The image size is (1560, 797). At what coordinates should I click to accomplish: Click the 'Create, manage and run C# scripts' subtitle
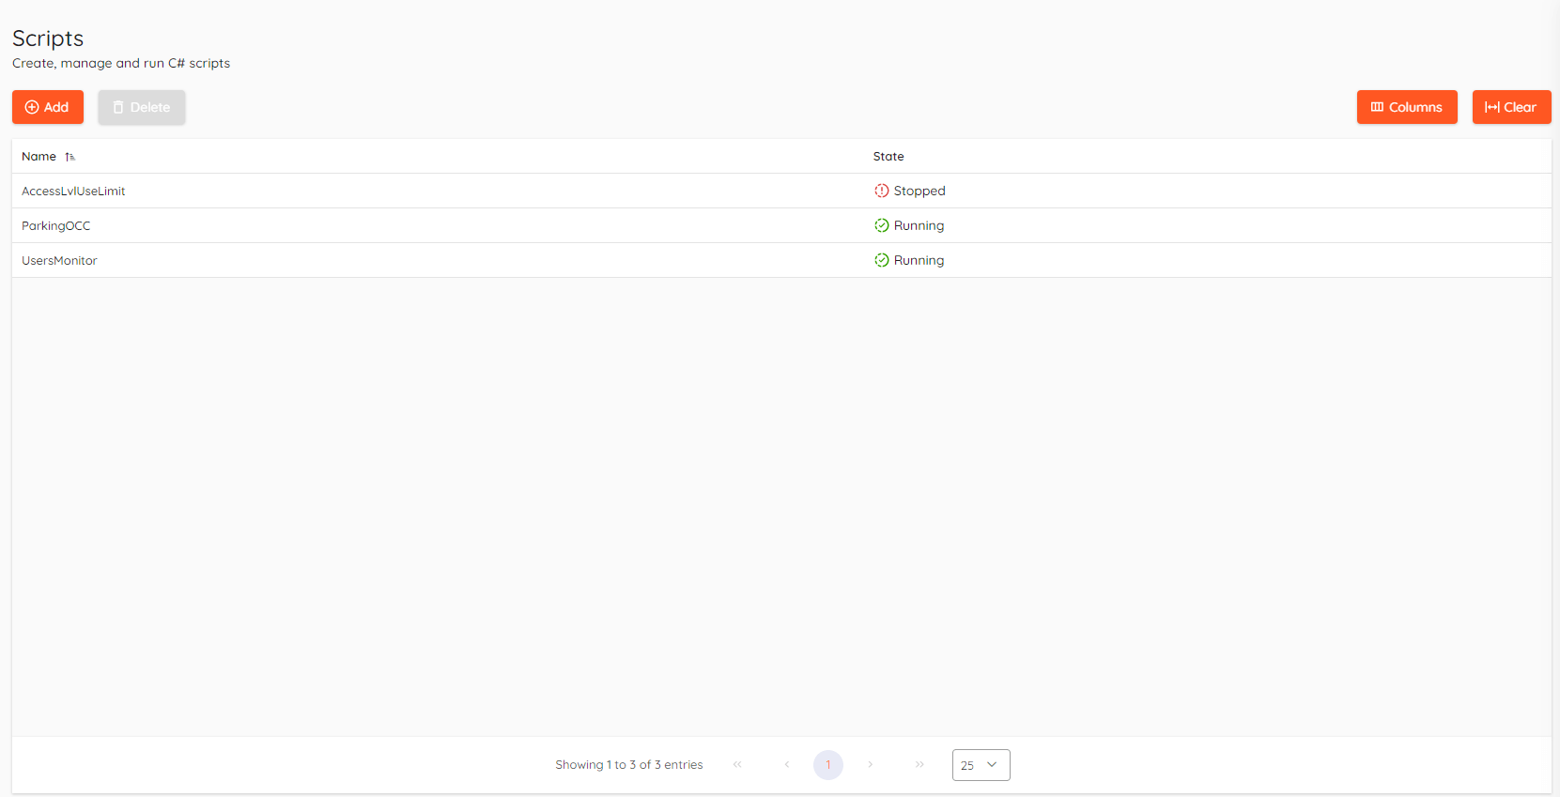(121, 64)
